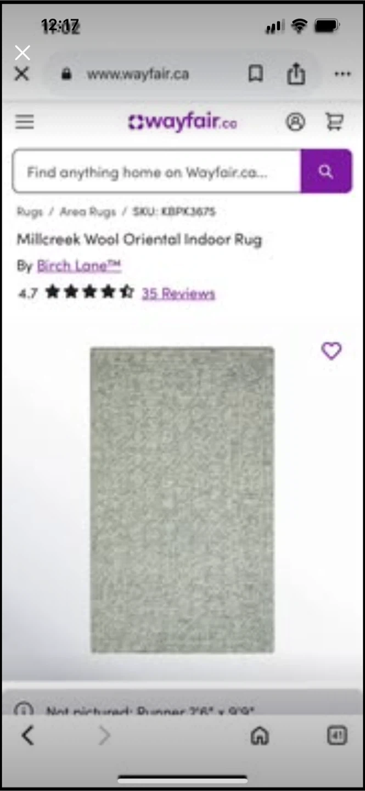
Task: Open the tabs count switcher
Action: point(337,736)
